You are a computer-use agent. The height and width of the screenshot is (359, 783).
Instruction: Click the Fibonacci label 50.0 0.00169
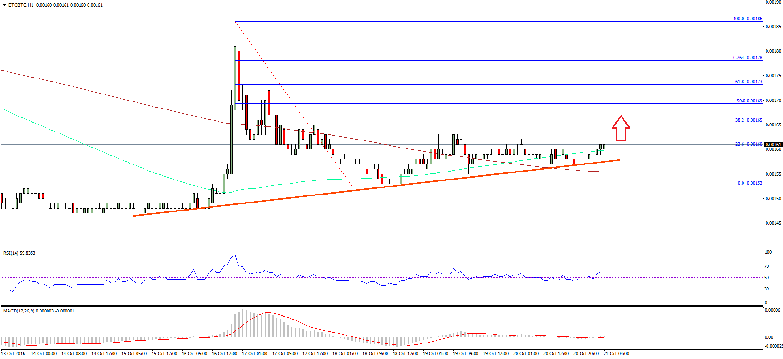coord(749,101)
